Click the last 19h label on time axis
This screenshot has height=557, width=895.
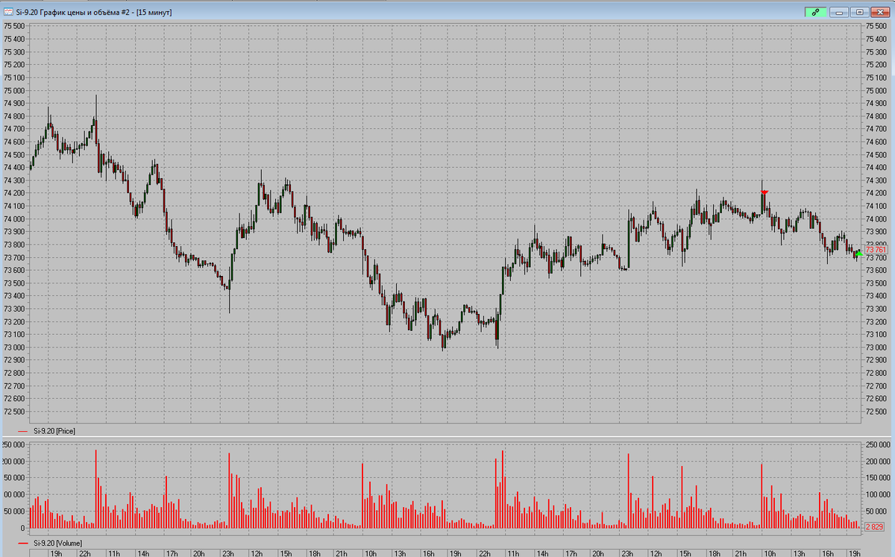click(855, 553)
